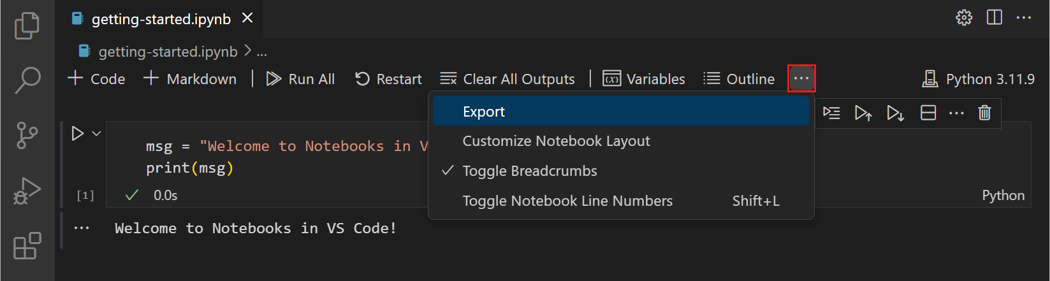
Task: Open the Extensions view icon
Action: click(27, 246)
